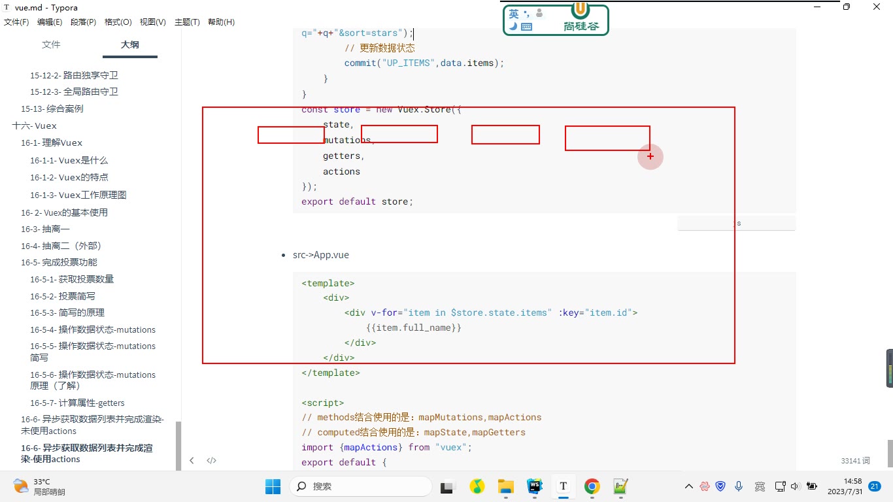Go to 16-1-3- Vuex工作原理图 heading

point(78,195)
